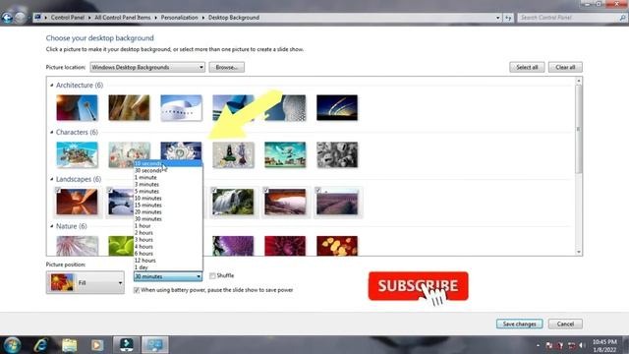This screenshot has height=354, width=629.
Task: Select first Characters floating island wallpaper
Action: coord(77,154)
